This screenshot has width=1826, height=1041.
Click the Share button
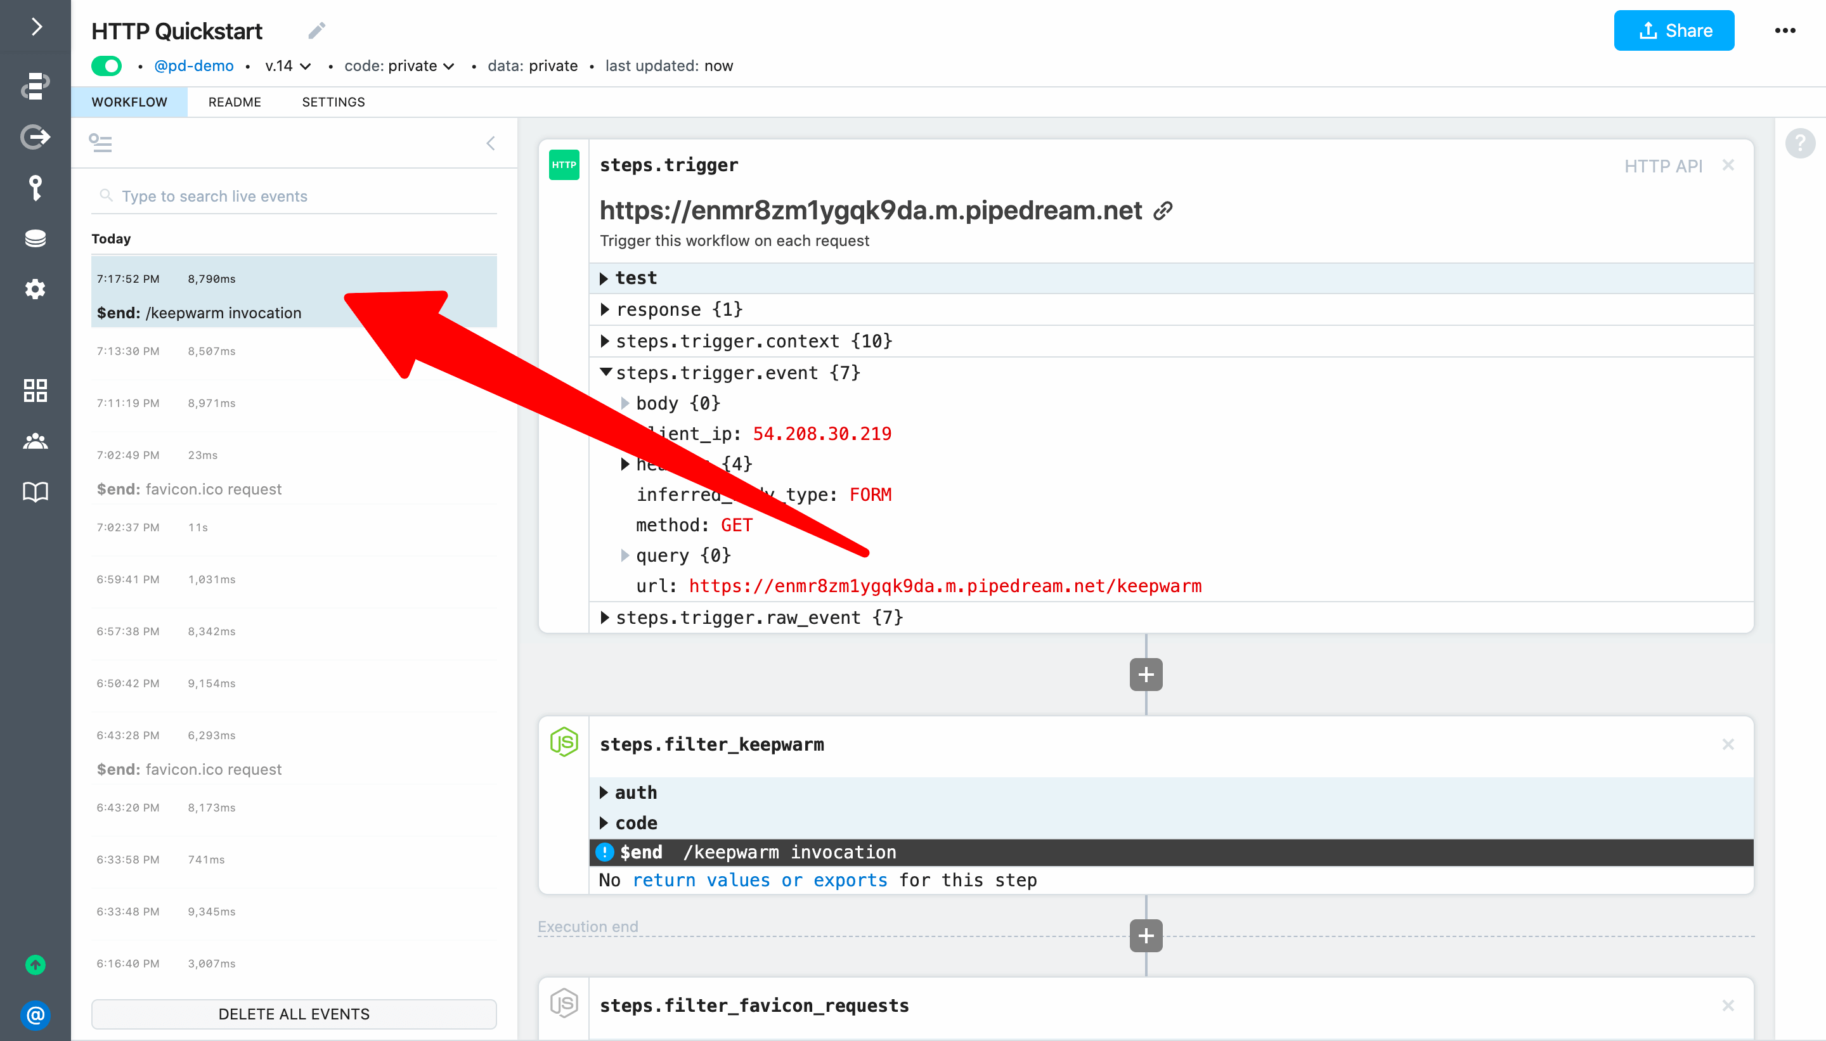1673,30
